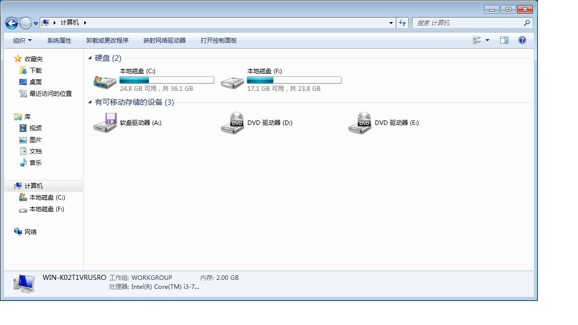Click the text 17.1 GB 可用，共 23.8 GB
Image resolution: width=578 pixels, height=325 pixels.
click(x=284, y=88)
